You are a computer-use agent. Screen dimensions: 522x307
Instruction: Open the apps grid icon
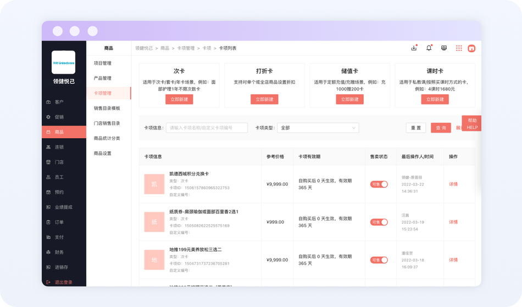tap(459, 48)
